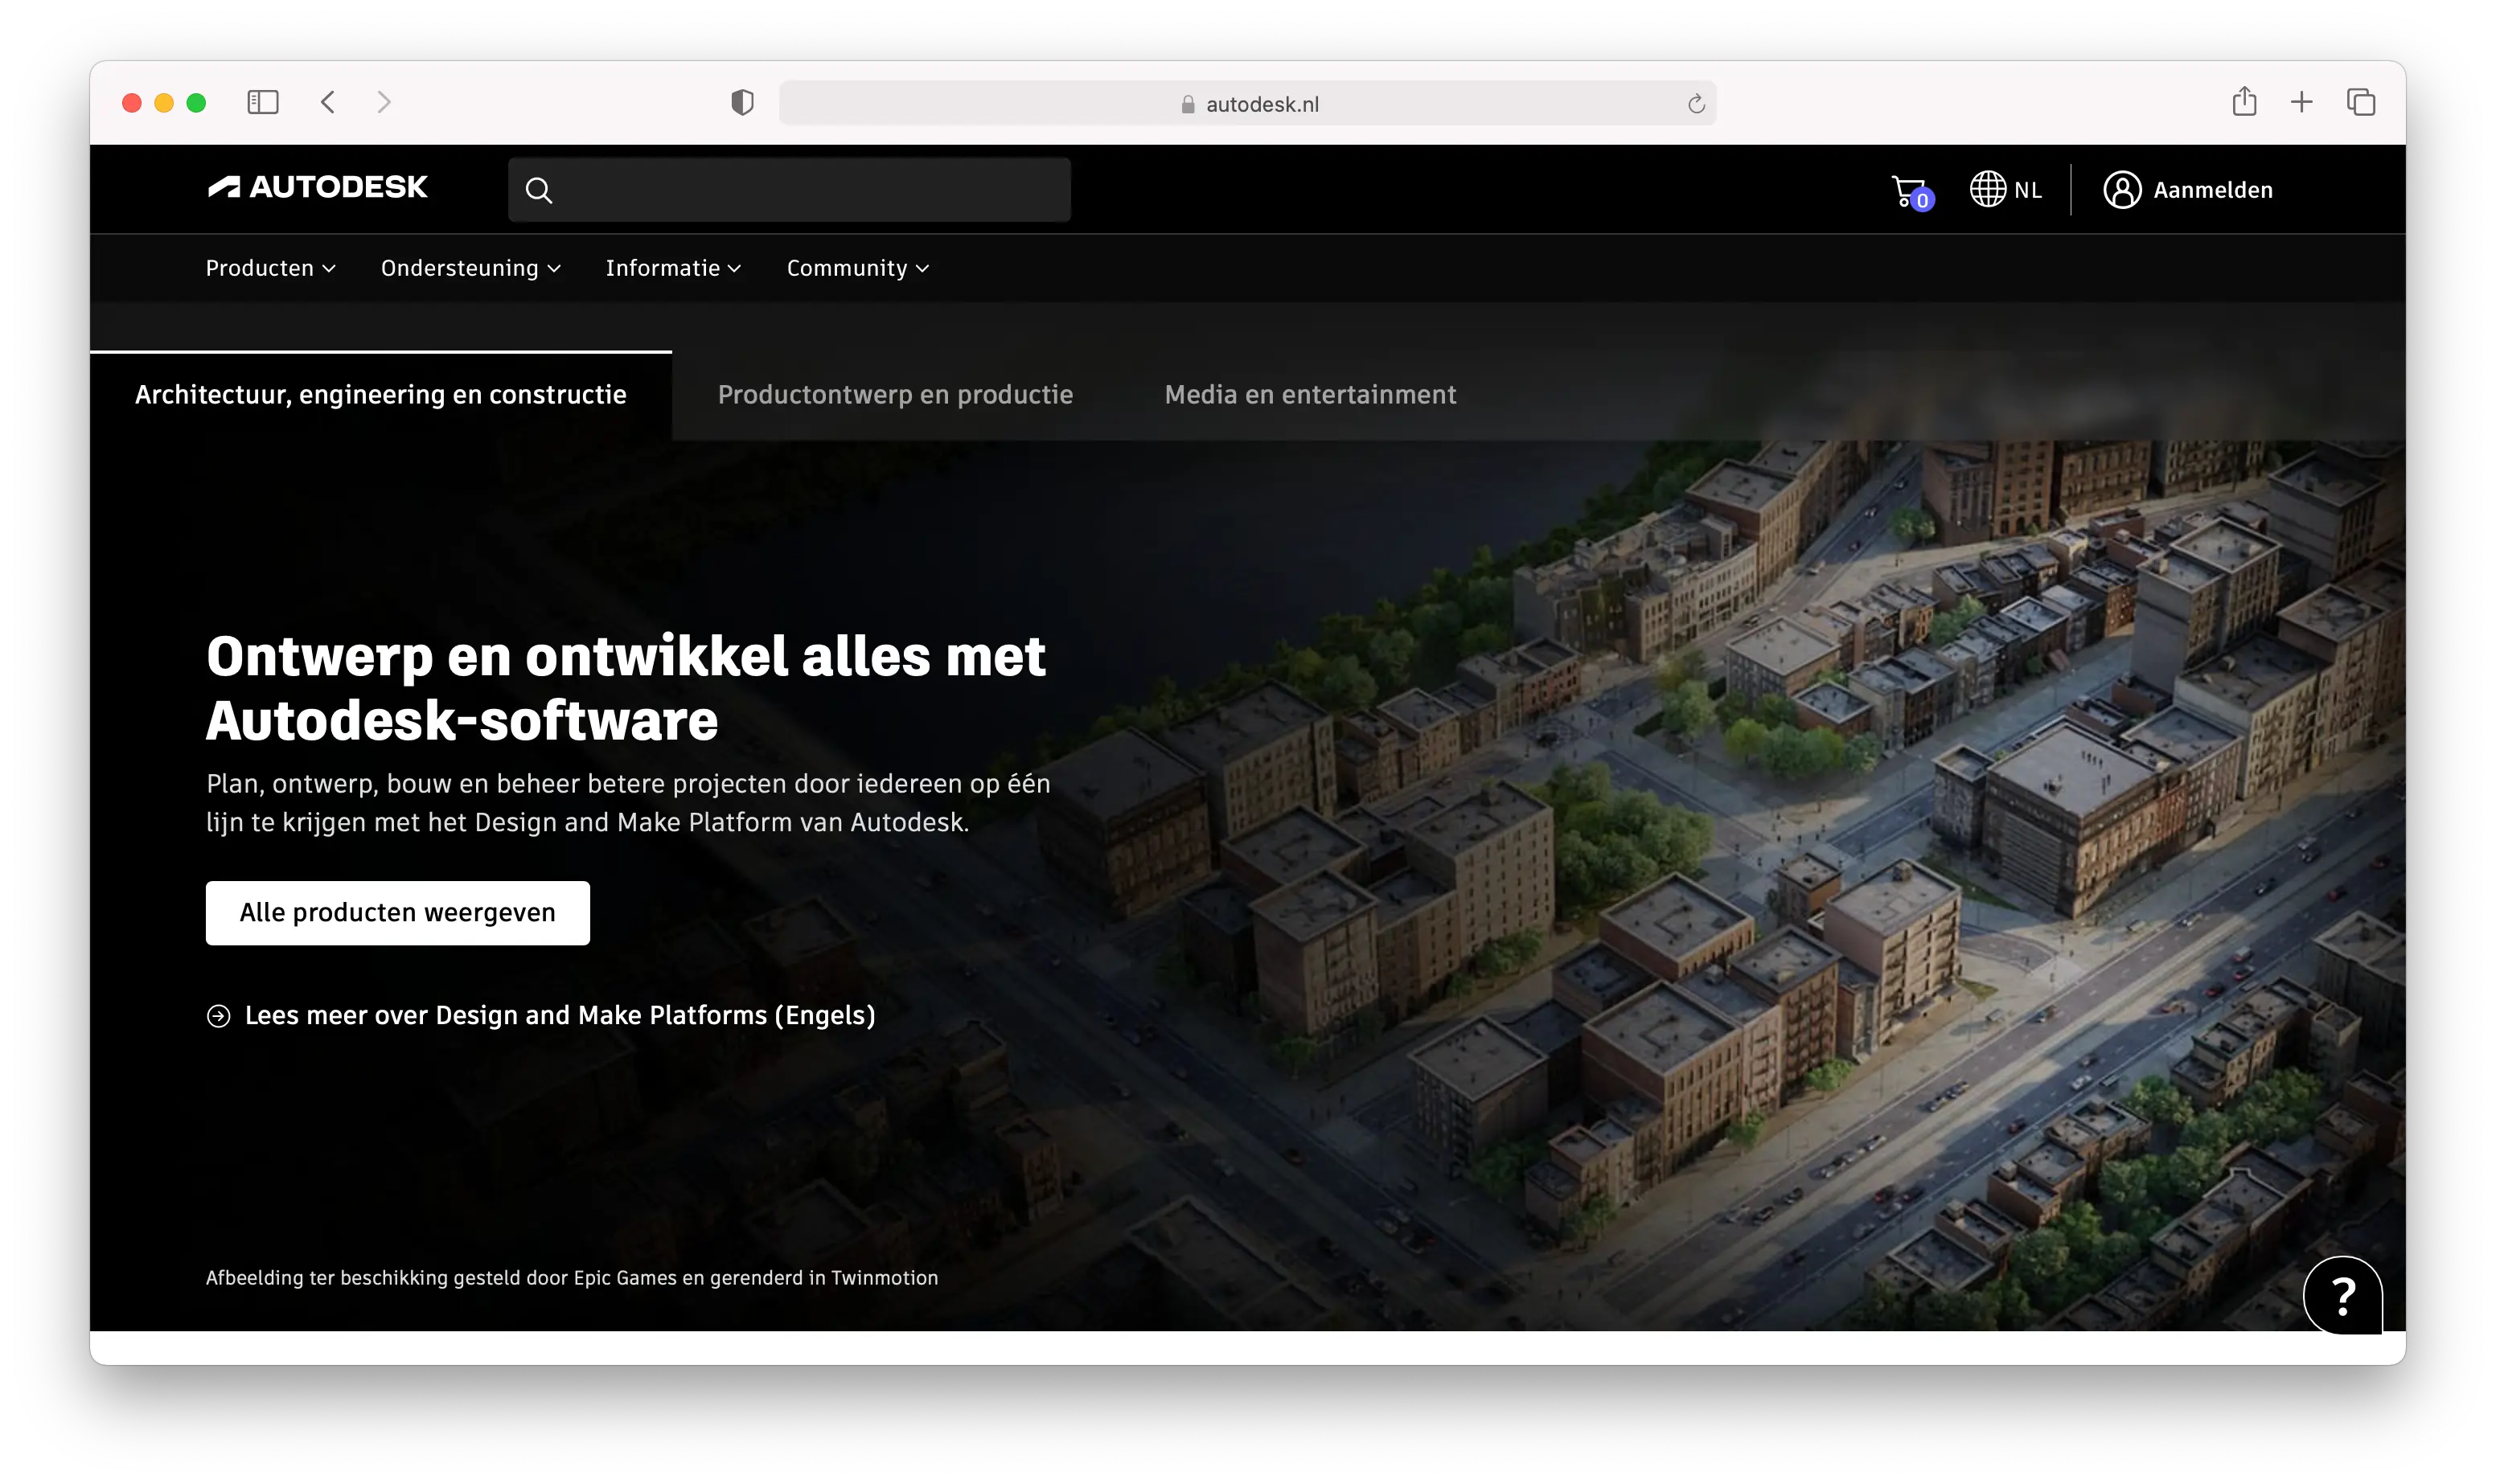
Task: Open the Ondersteuning dropdown menu
Action: (x=470, y=267)
